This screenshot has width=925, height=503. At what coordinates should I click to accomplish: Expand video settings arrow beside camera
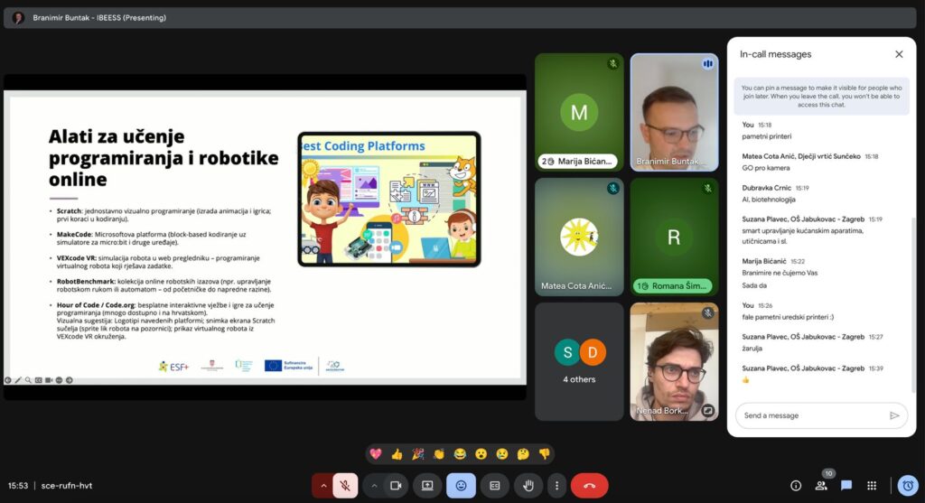[x=373, y=486]
